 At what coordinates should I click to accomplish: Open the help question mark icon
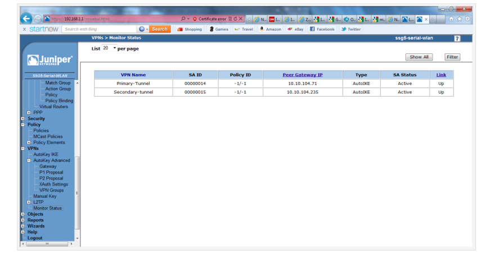(457, 38)
